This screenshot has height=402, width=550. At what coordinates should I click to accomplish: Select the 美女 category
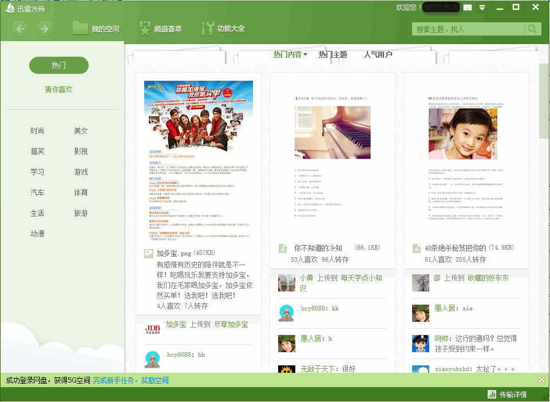[81, 131]
